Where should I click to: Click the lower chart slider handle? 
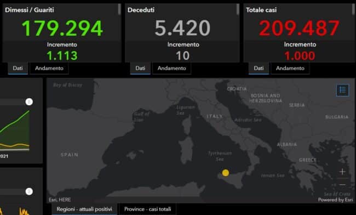point(29,191)
